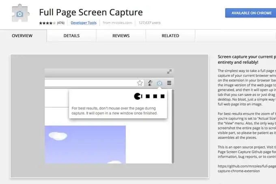Click the (476) ratings count

(x=61, y=23)
